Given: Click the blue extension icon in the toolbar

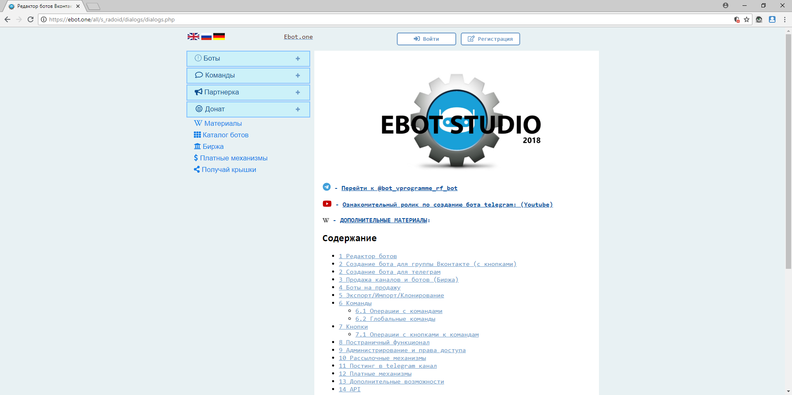Looking at the screenshot, I should click(772, 19).
